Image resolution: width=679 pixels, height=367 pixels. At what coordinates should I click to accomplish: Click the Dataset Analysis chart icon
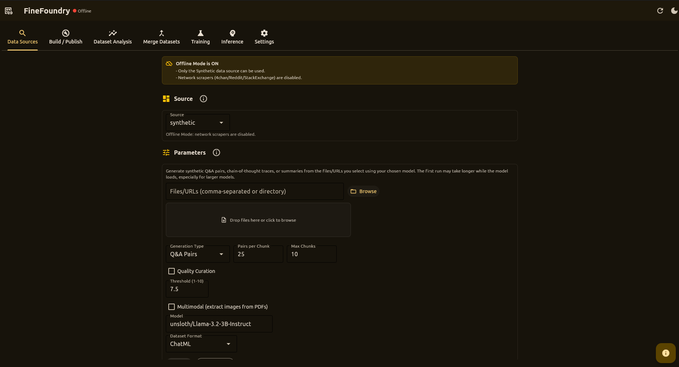113,32
